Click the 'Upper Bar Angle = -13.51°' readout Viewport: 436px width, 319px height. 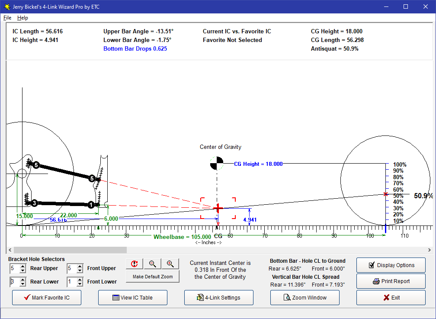click(x=138, y=32)
